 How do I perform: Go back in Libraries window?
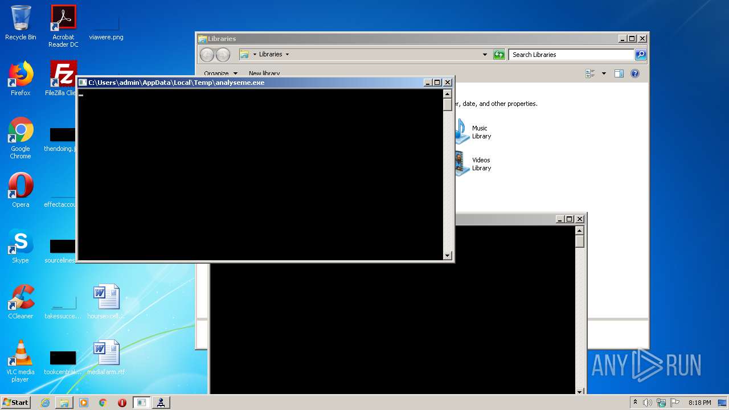tap(207, 55)
